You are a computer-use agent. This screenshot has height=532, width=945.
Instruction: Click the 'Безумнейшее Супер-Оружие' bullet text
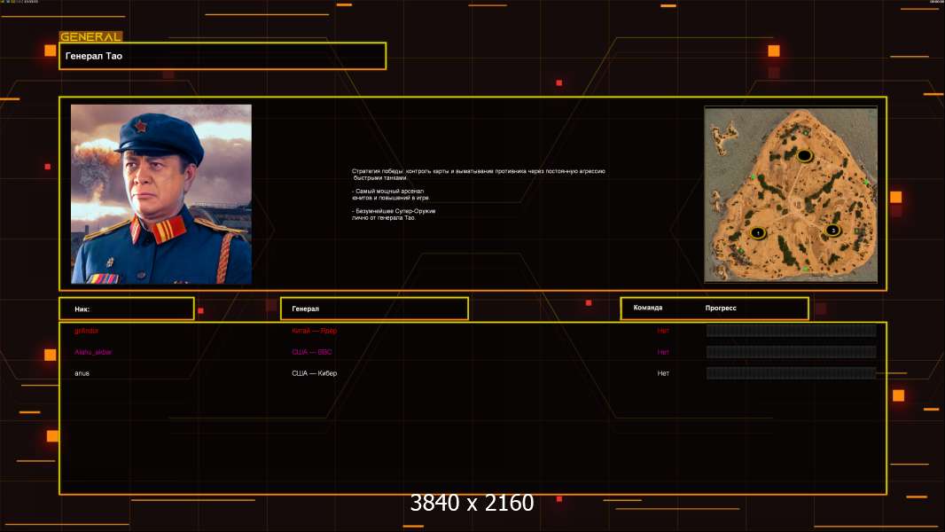(x=394, y=215)
